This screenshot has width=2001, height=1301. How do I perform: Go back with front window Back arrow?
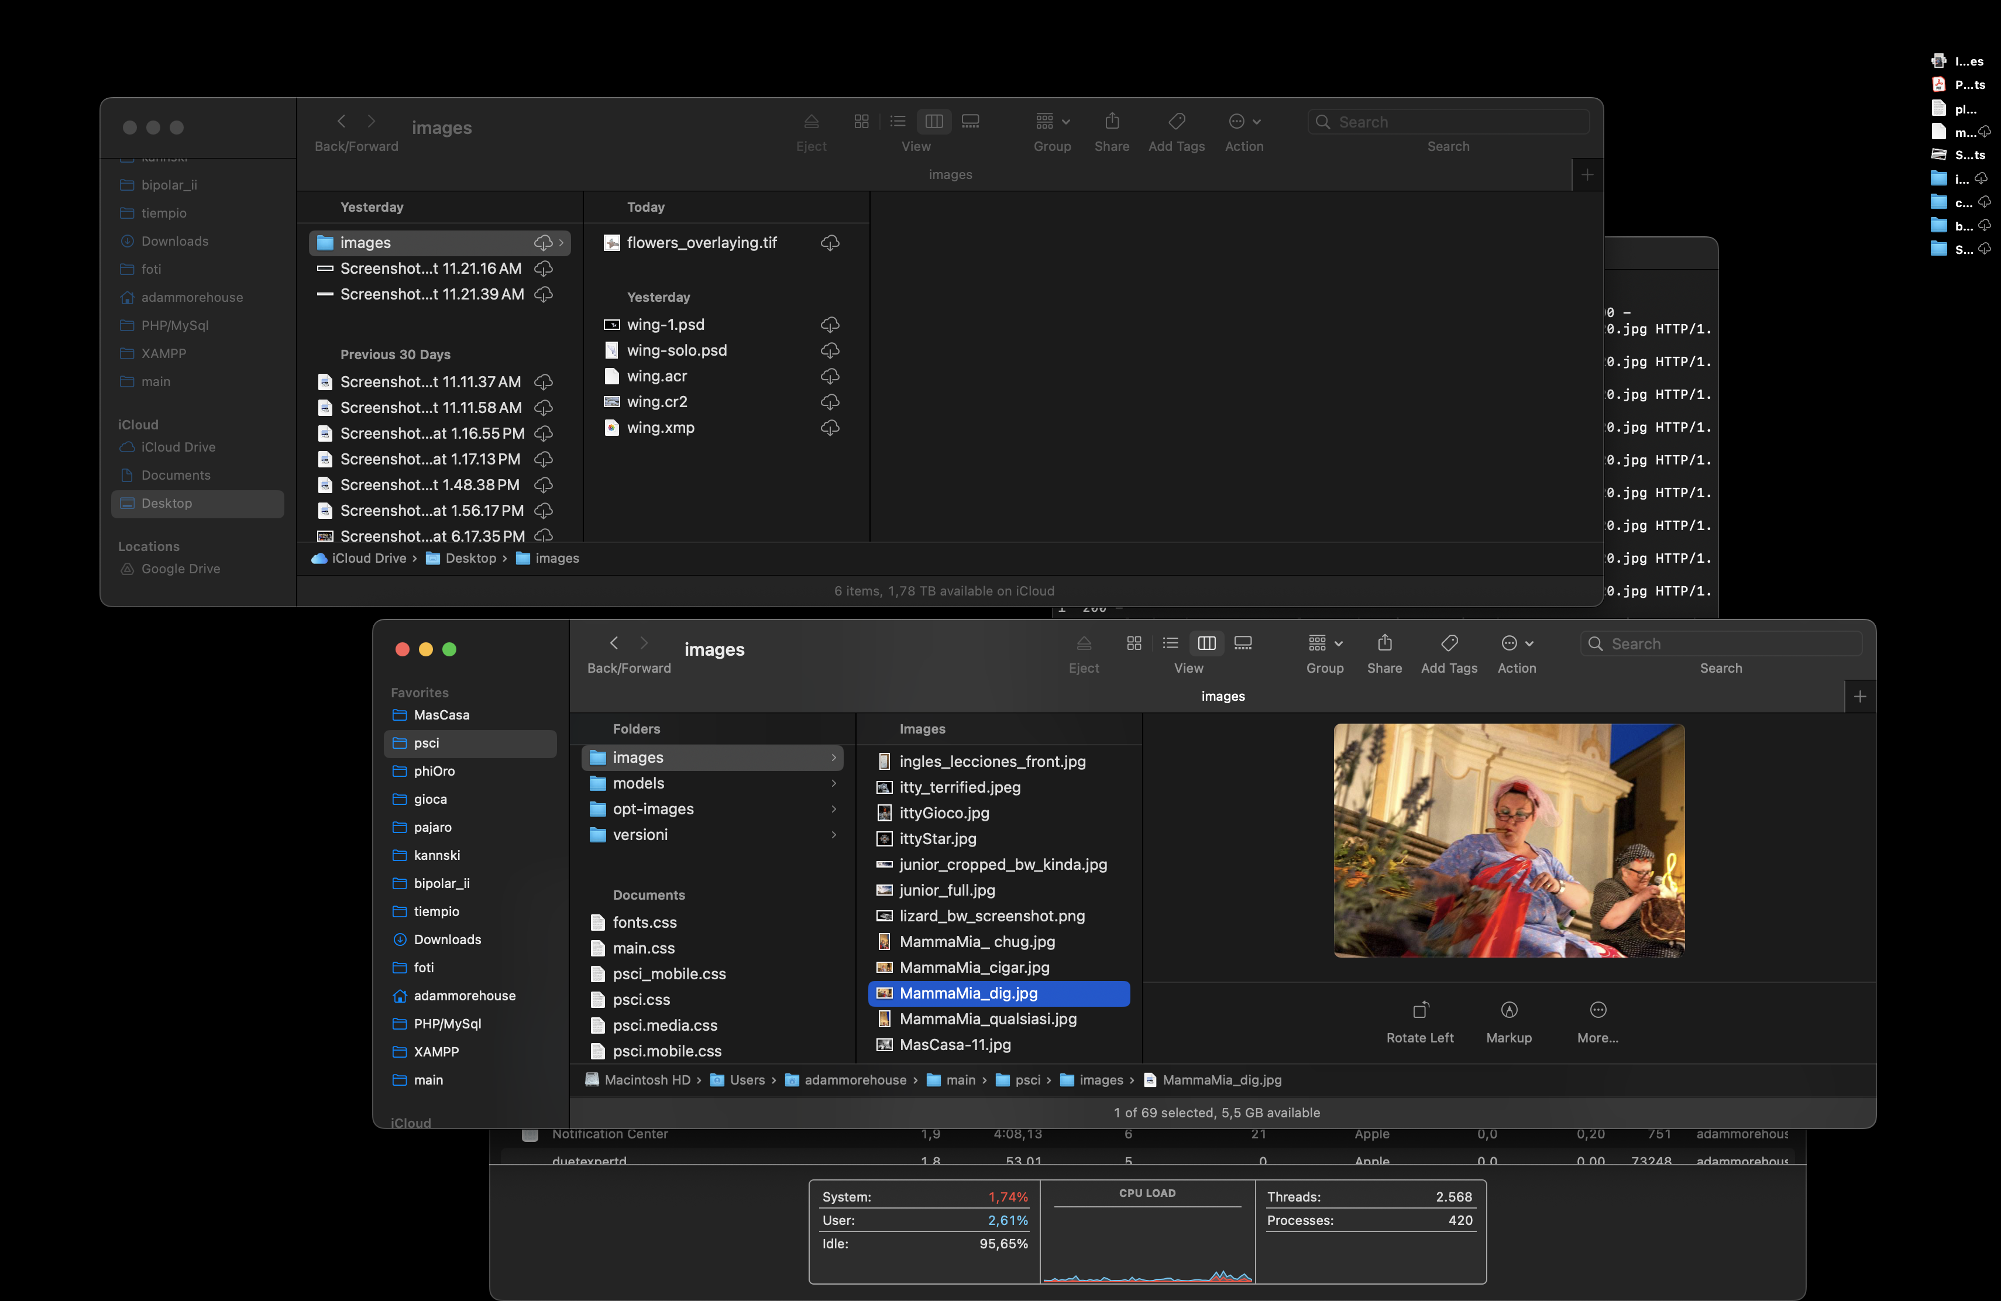614,643
